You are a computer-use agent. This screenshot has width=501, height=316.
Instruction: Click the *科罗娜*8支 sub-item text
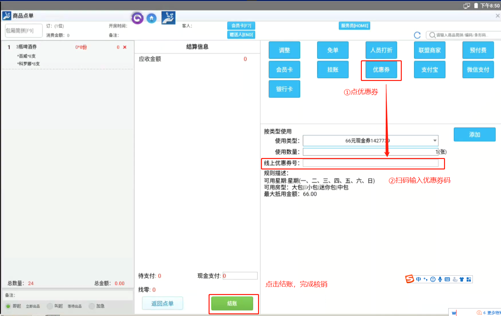[x=28, y=64]
